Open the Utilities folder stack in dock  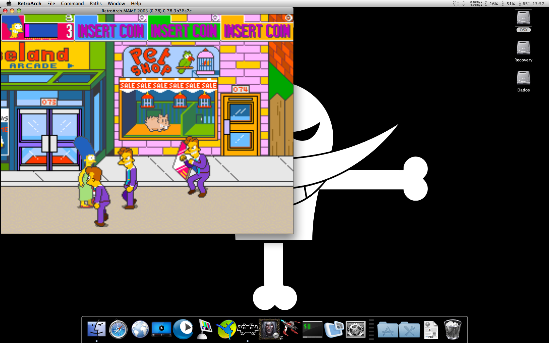(409, 329)
